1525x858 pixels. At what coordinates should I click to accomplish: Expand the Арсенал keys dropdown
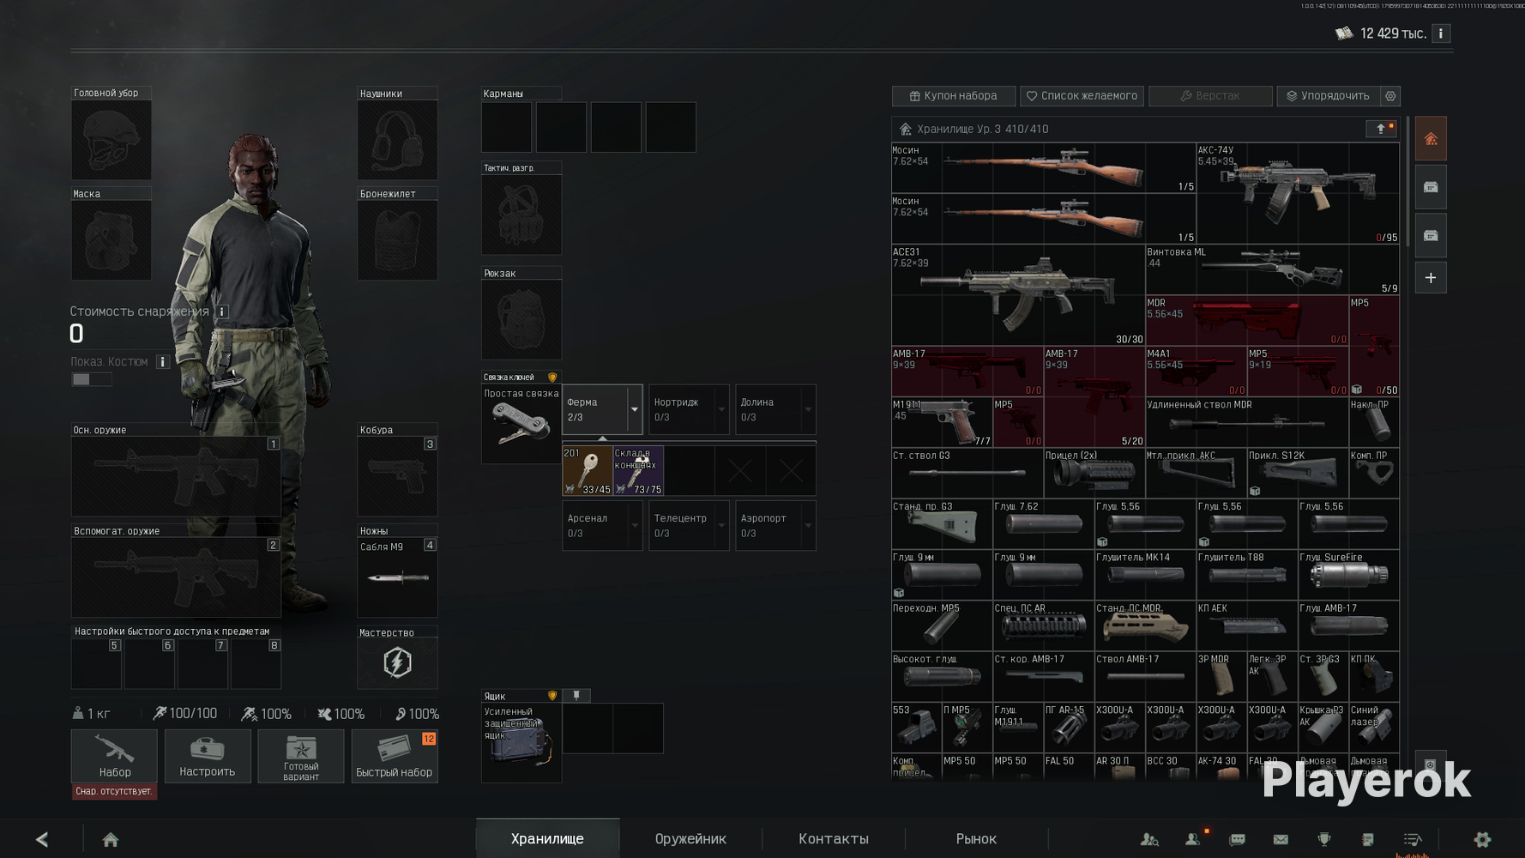(635, 525)
